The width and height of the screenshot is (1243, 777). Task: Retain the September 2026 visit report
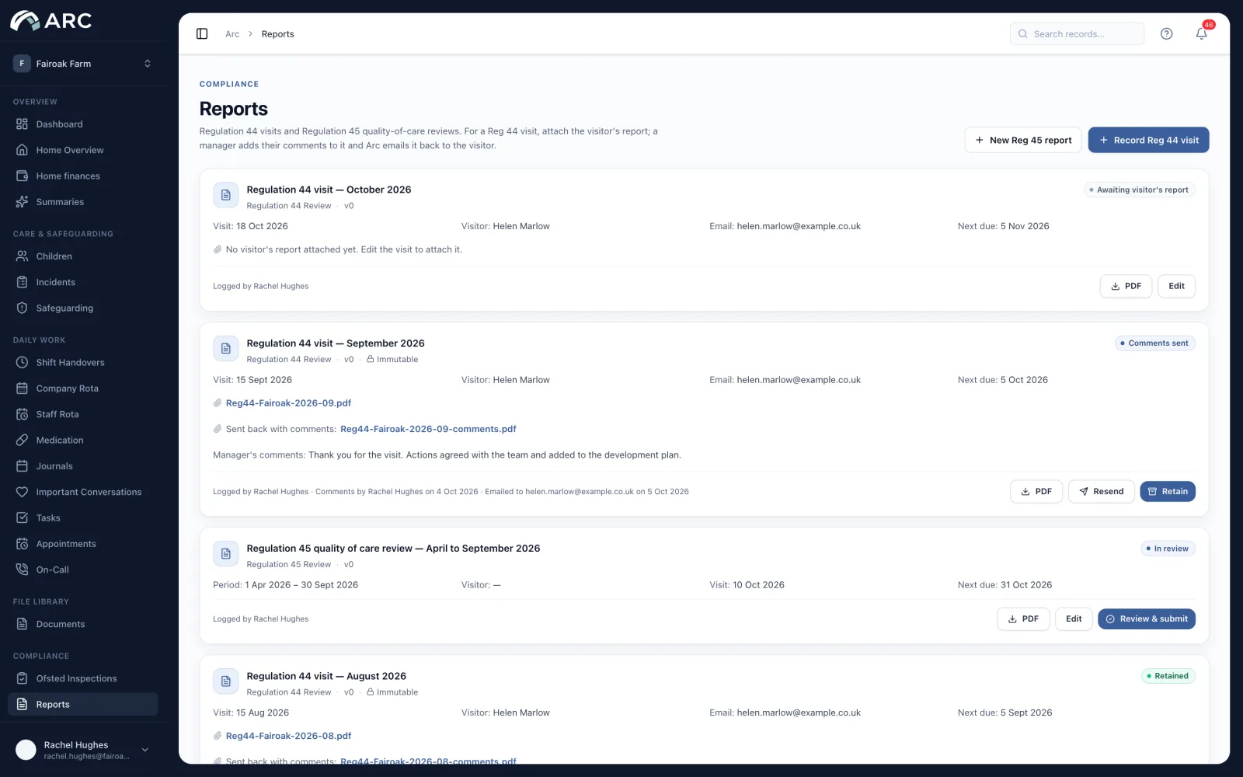point(1168,491)
